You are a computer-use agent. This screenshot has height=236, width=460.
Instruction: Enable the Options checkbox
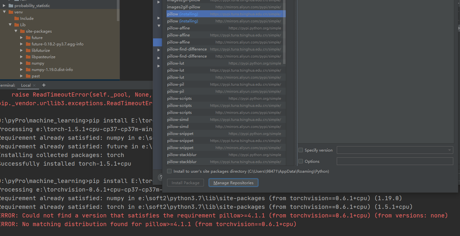(301, 161)
